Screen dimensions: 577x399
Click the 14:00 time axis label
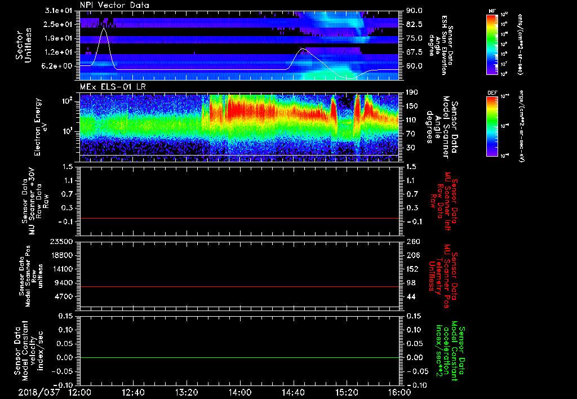coord(239,392)
